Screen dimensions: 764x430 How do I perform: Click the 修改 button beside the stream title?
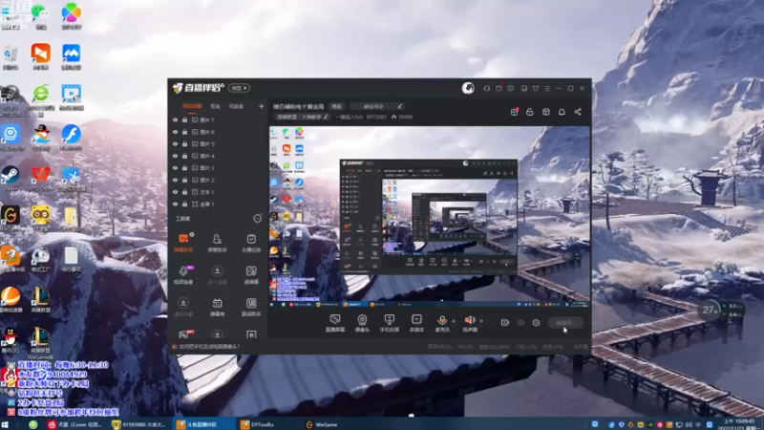tap(337, 106)
